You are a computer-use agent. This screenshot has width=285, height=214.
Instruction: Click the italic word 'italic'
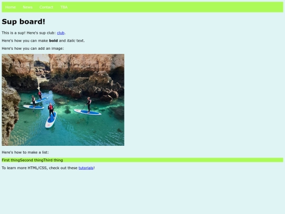[71, 41]
